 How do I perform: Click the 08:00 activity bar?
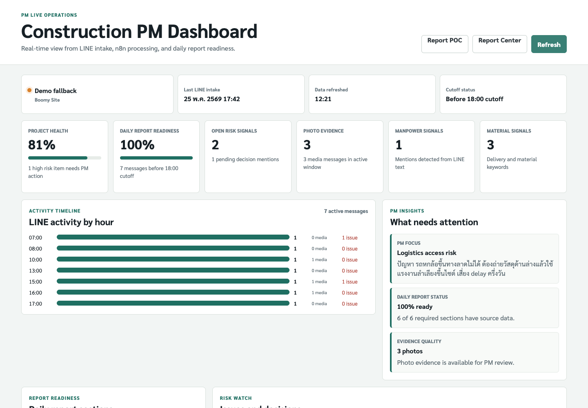coord(173,248)
